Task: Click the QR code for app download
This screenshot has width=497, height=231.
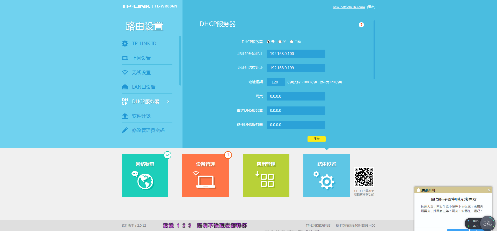Action: pyautogui.click(x=364, y=177)
